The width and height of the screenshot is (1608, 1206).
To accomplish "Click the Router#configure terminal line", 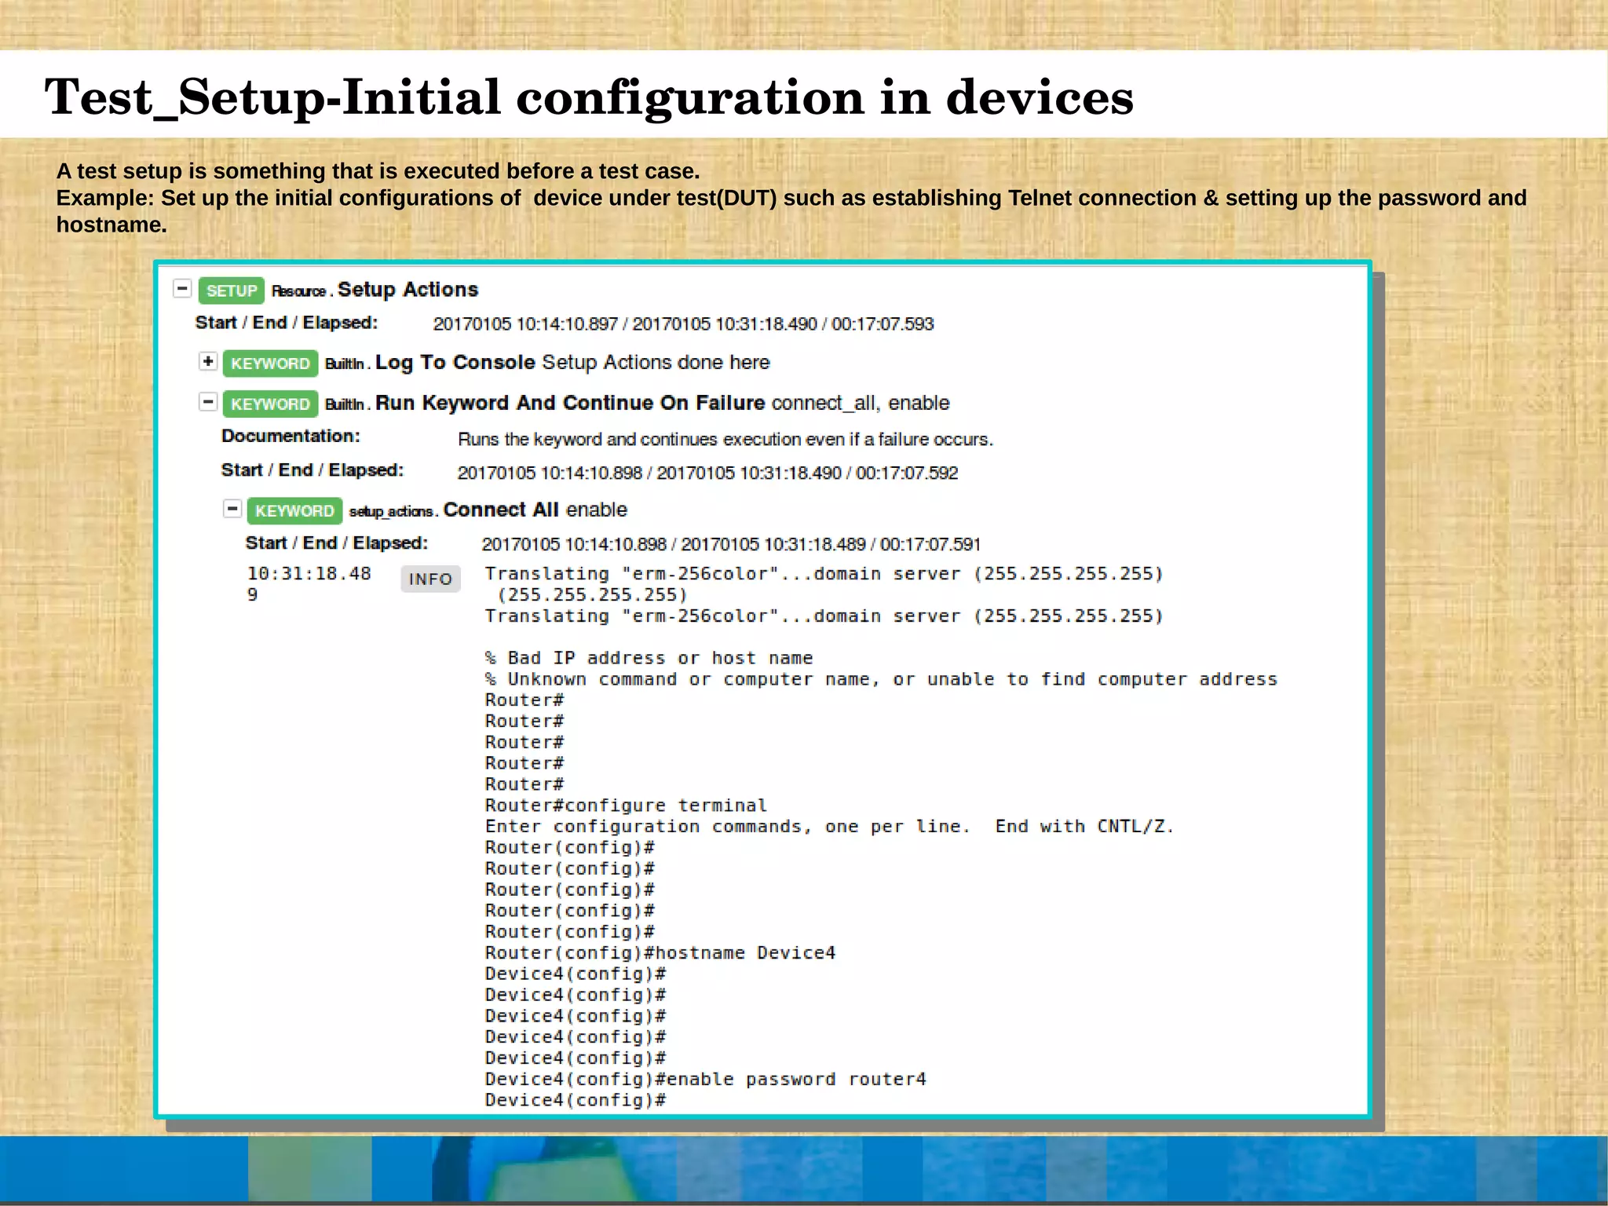I will [x=626, y=805].
